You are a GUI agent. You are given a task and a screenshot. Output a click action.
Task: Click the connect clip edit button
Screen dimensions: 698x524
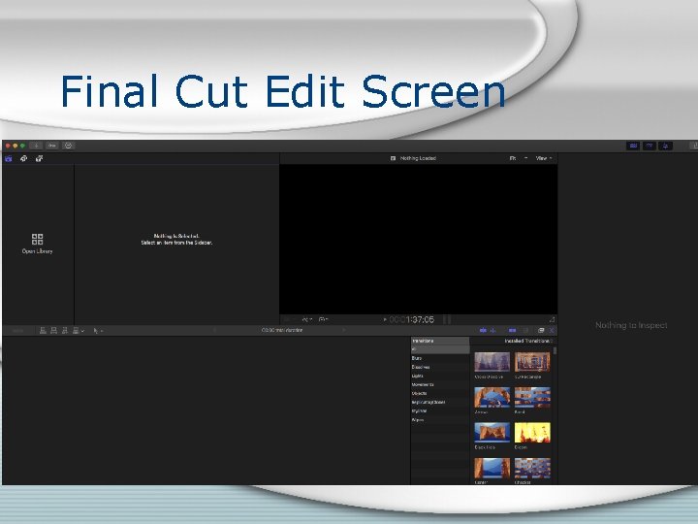[44, 331]
